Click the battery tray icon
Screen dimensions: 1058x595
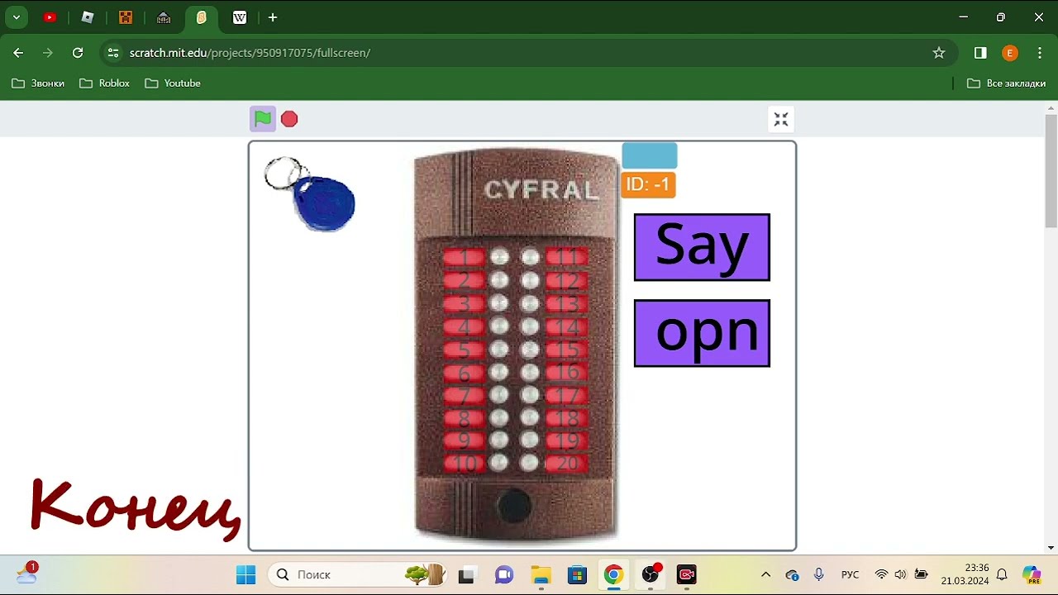[x=921, y=574]
